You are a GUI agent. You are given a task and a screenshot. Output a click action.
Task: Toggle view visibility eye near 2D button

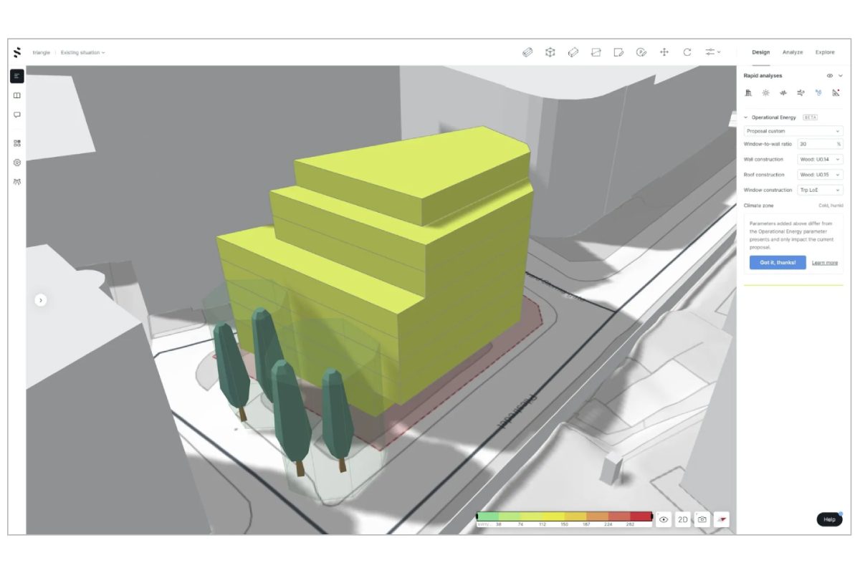pos(664,519)
